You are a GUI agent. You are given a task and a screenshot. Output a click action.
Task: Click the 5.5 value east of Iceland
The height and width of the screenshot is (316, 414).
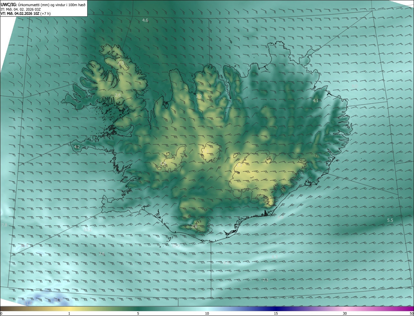(390, 220)
